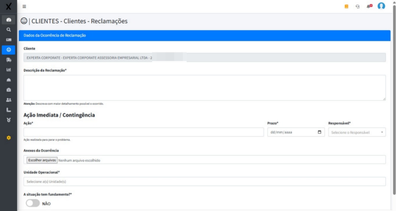Click the briefcase icon in sidebar
The image size is (396, 211).
[x=8, y=90]
